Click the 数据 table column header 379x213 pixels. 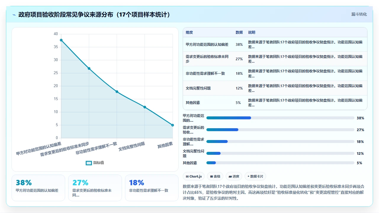pyautogui.click(x=239, y=32)
